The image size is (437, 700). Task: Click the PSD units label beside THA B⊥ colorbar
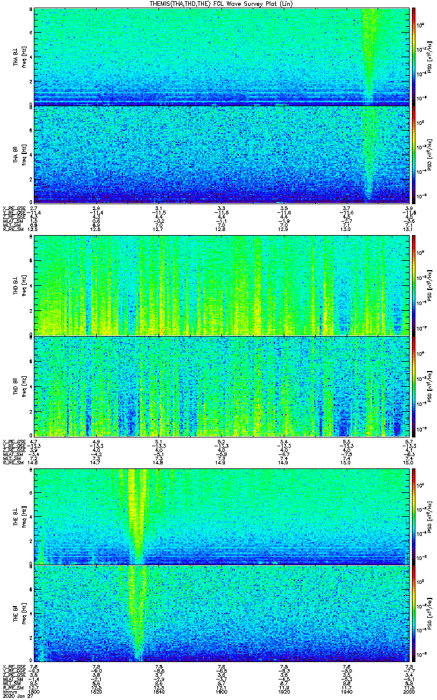pos(430,57)
